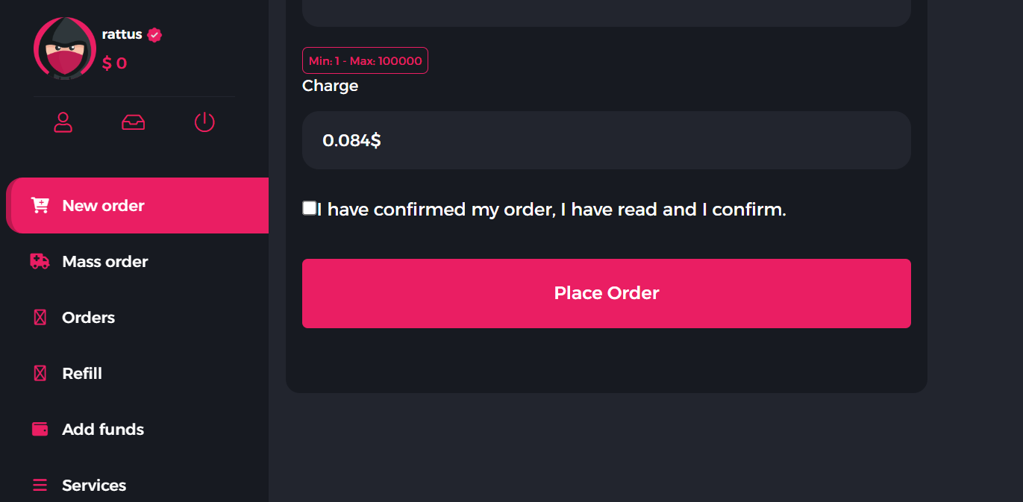Click the hourglass icon beside Refill

(x=40, y=373)
